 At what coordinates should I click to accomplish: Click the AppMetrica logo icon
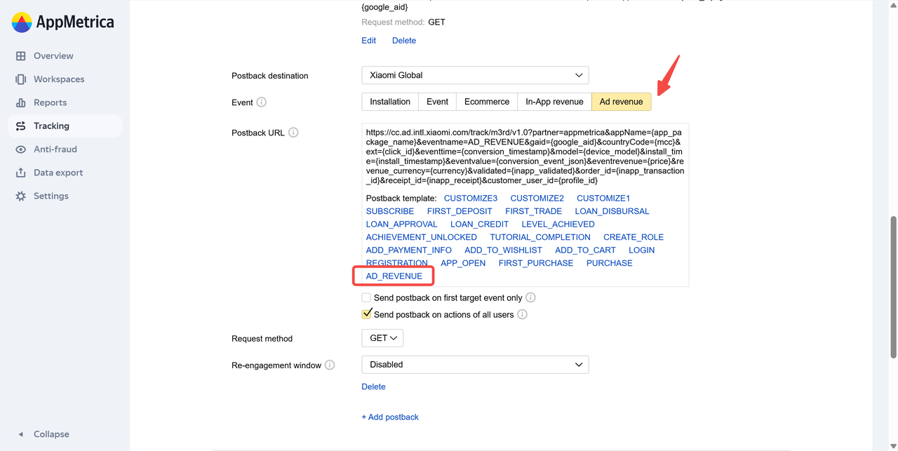22,22
